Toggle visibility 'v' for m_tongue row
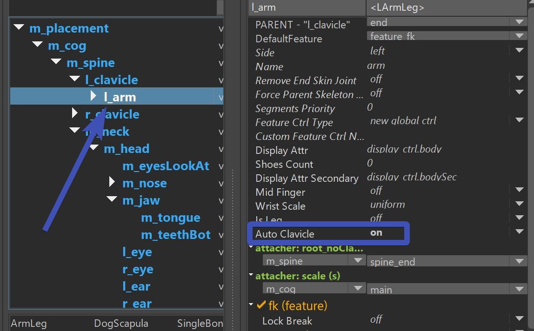Screen dimensions: 534x331 (220, 218)
